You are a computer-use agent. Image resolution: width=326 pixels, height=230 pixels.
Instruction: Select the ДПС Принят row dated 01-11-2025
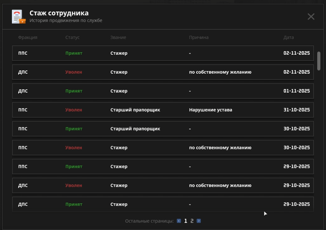pos(163,91)
